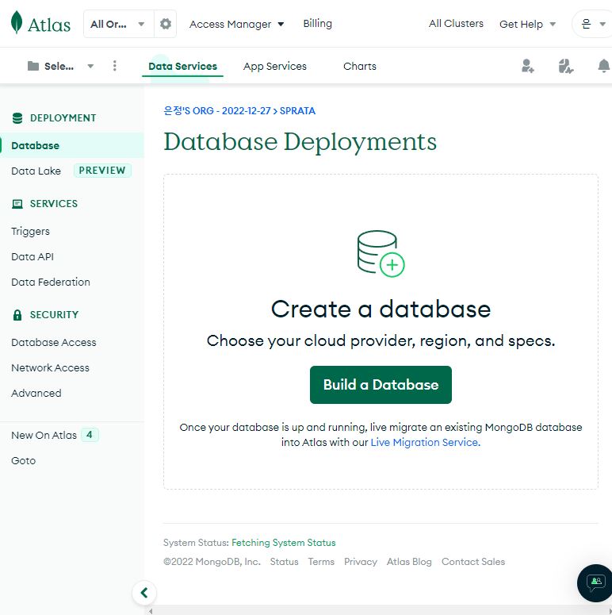Switch to Data Services tab
612x615 pixels.
pos(182,67)
